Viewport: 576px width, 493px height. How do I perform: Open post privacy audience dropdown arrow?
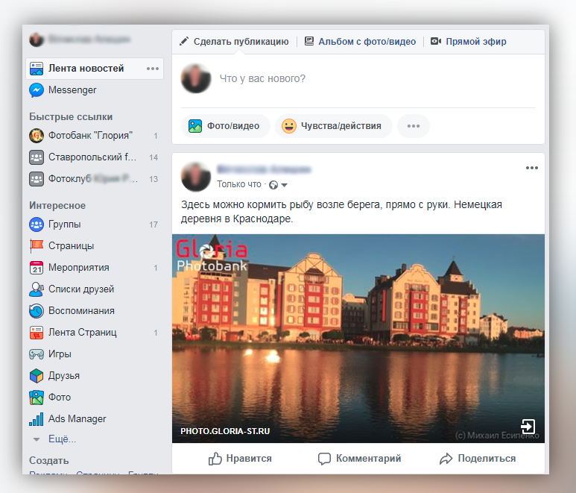pos(284,185)
